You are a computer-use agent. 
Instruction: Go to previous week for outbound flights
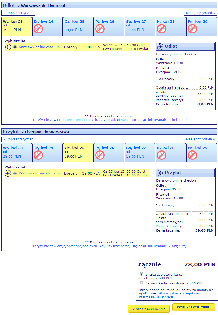(x=18, y=13)
